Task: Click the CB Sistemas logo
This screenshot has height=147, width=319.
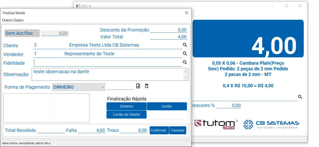Action: click(271, 124)
